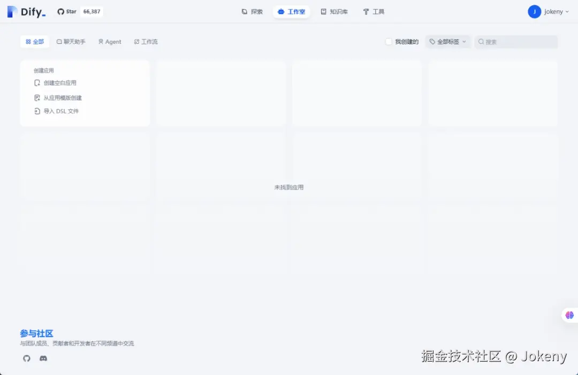The height and width of the screenshot is (375, 578).
Task: Click the Dify logo
Action: 26,12
